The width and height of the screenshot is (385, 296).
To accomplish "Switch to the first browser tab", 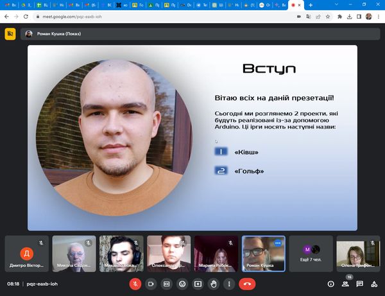I will point(11,5).
